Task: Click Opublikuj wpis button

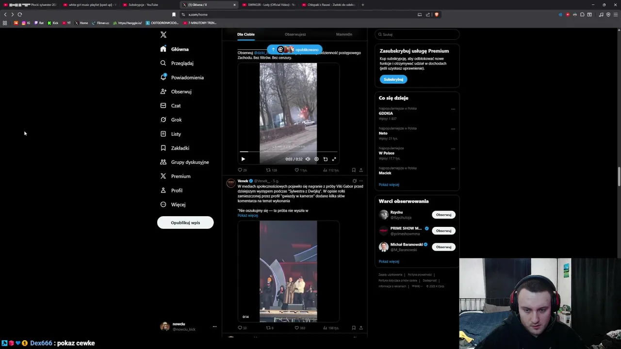Action: tap(185, 222)
